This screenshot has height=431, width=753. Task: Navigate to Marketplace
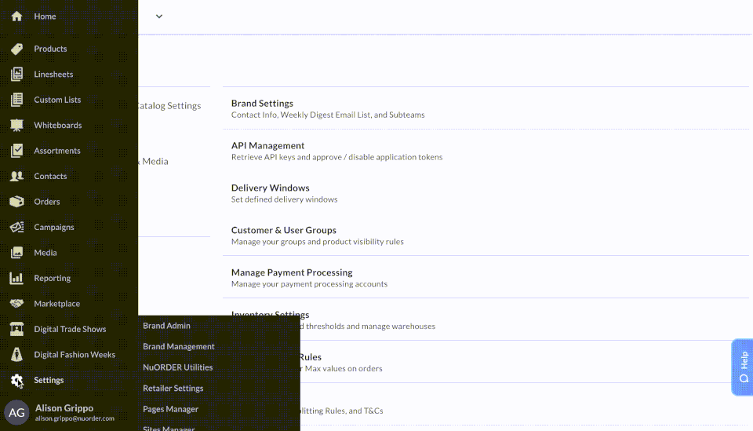click(x=56, y=303)
